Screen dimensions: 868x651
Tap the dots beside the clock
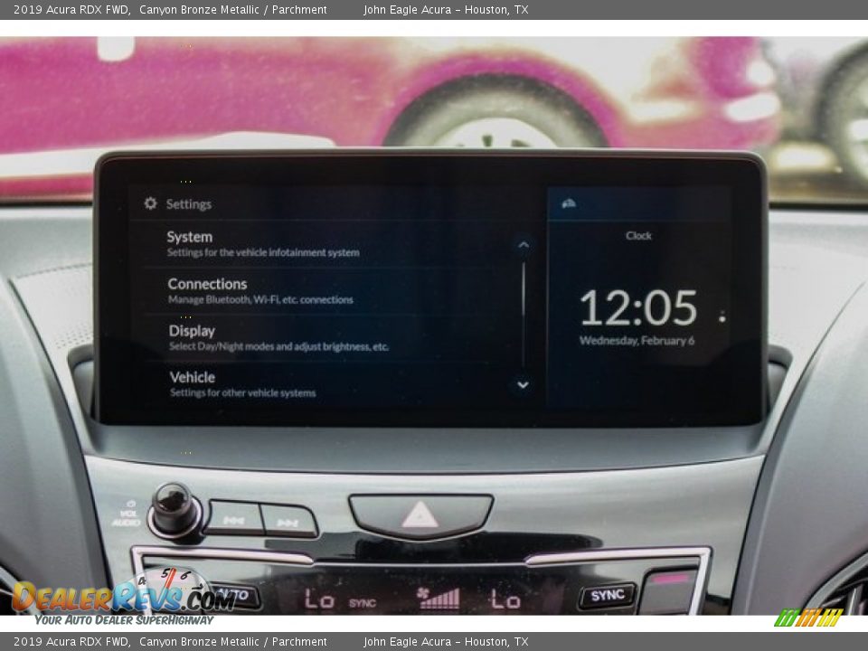tap(722, 317)
